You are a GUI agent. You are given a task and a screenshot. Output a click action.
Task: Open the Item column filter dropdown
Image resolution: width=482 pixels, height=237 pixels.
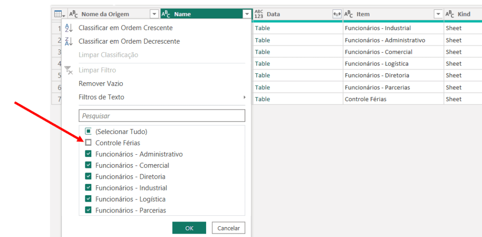tap(438, 14)
